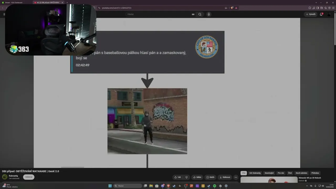This screenshot has width=336, height=189.
Task: Open Brave Wallet icon
Action: [x=322, y=8]
